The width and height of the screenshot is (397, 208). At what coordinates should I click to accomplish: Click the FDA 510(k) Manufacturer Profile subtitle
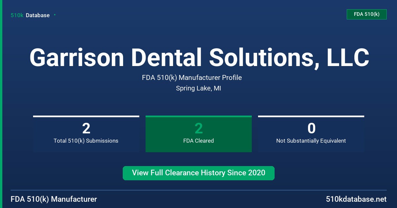tap(192, 78)
